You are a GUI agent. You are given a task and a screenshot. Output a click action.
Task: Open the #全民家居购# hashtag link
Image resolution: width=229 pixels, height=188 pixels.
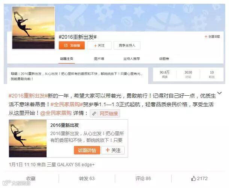(x=67, y=104)
